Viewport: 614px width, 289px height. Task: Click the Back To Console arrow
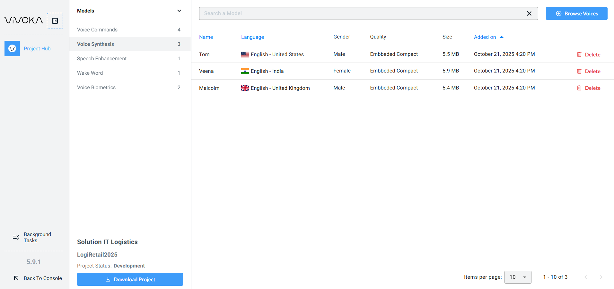point(16,278)
